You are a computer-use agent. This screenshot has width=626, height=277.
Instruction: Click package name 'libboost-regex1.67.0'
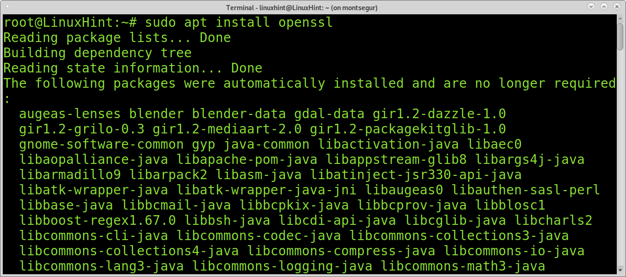click(98, 220)
